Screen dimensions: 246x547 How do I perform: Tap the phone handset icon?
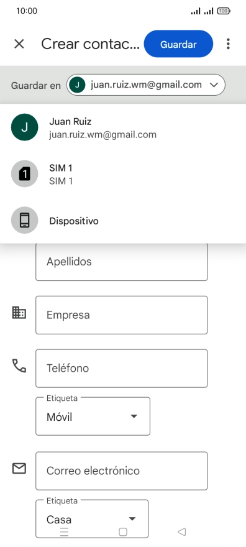tap(19, 365)
